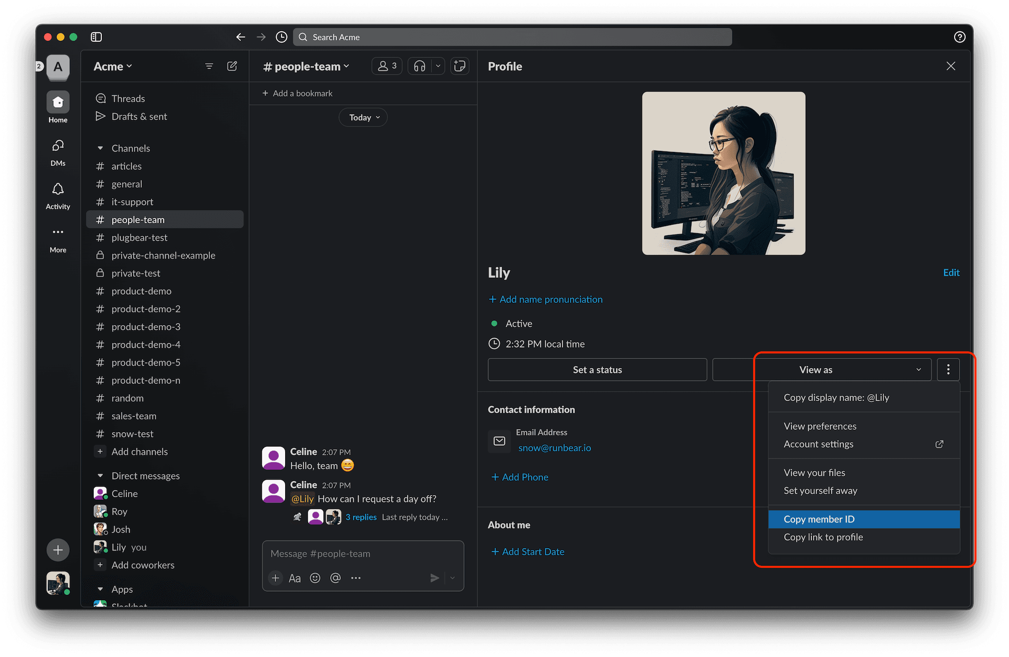Choose Copy link to profile
The height and width of the screenshot is (657, 1009).
(x=864, y=537)
